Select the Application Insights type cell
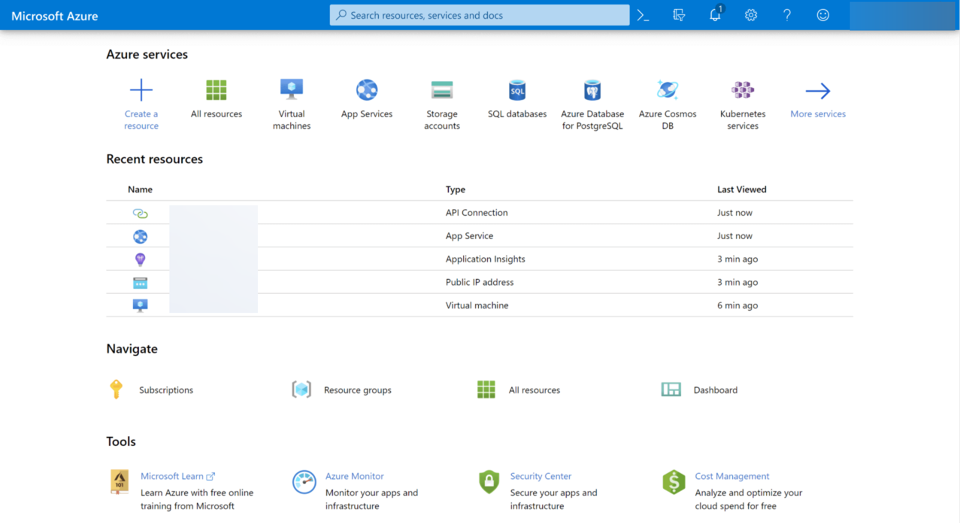The height and width of the screenshot is (523, 960). [x=485, y=259]
